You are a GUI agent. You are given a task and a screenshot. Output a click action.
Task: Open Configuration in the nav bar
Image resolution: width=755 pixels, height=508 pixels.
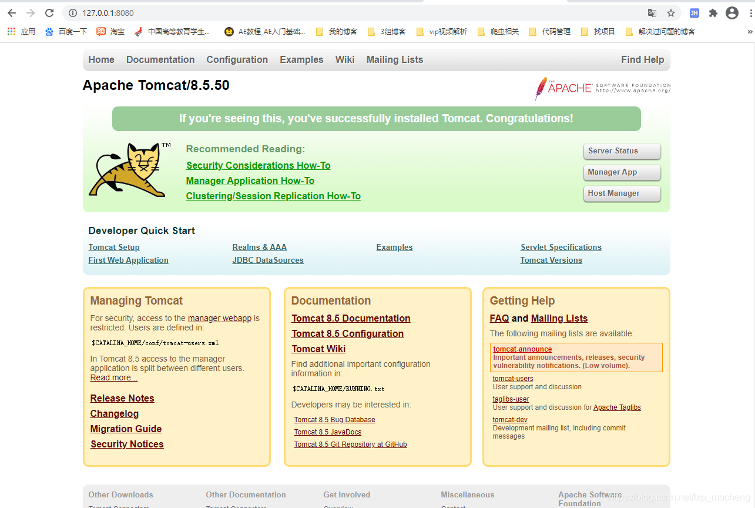coord(237,59)
